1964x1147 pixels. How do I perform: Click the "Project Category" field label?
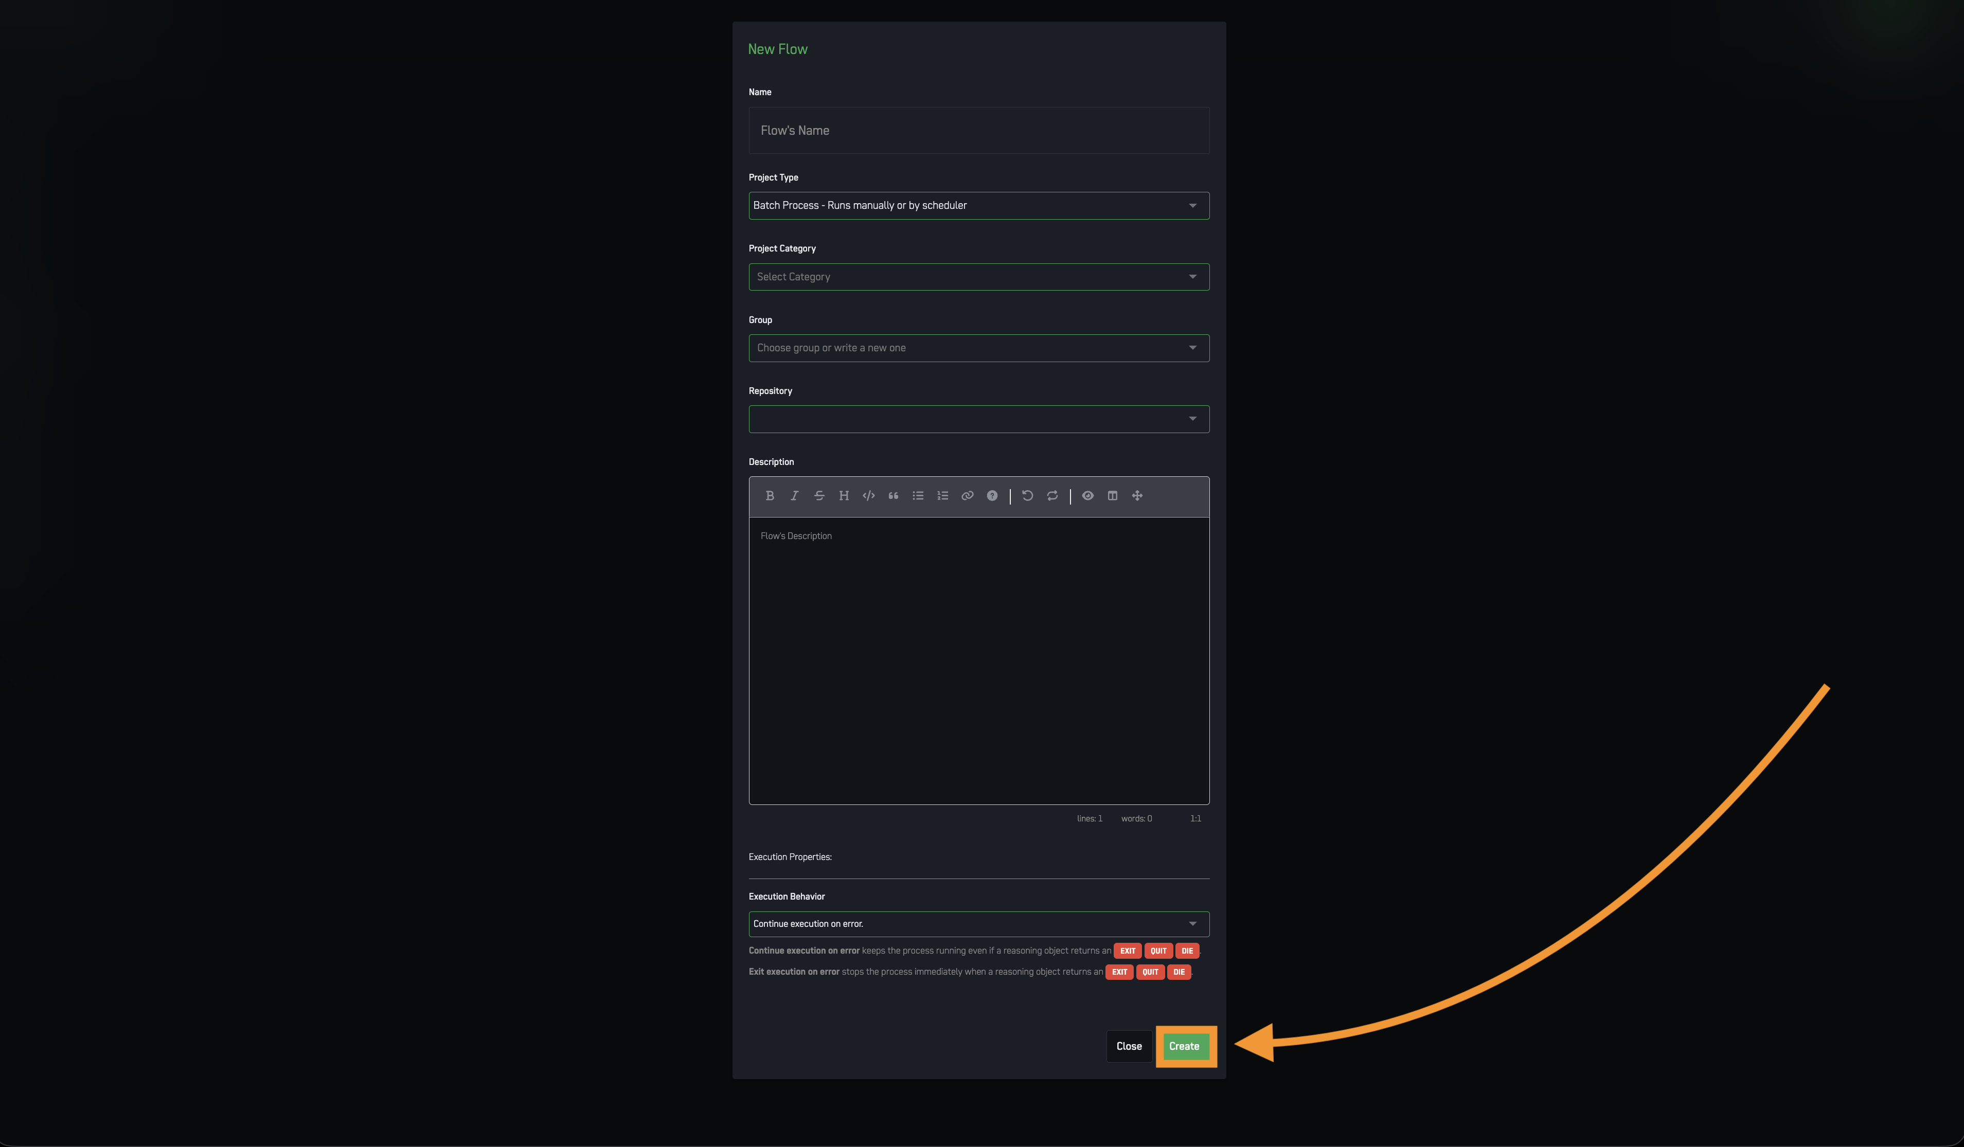(782, 248)
